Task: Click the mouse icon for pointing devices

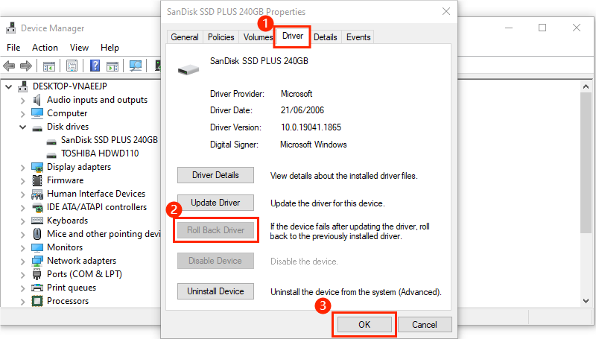Action: point(37,234)
